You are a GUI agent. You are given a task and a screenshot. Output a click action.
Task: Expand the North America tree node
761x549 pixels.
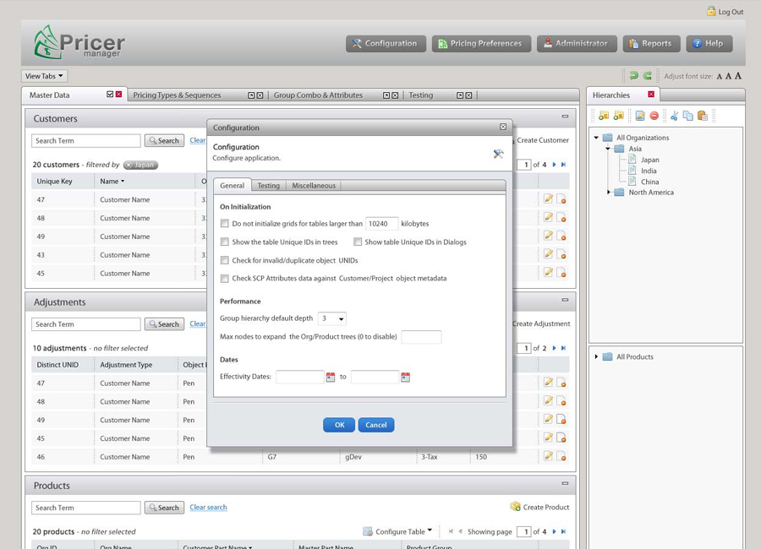[609, 193]
